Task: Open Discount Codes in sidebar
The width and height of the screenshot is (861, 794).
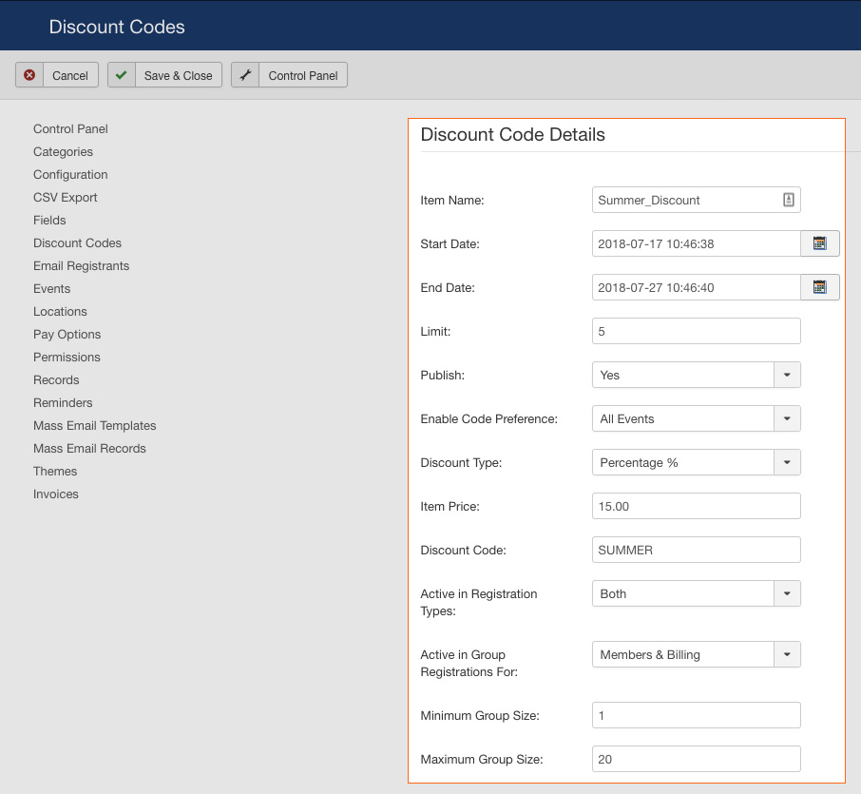Action: coord(77,242)
